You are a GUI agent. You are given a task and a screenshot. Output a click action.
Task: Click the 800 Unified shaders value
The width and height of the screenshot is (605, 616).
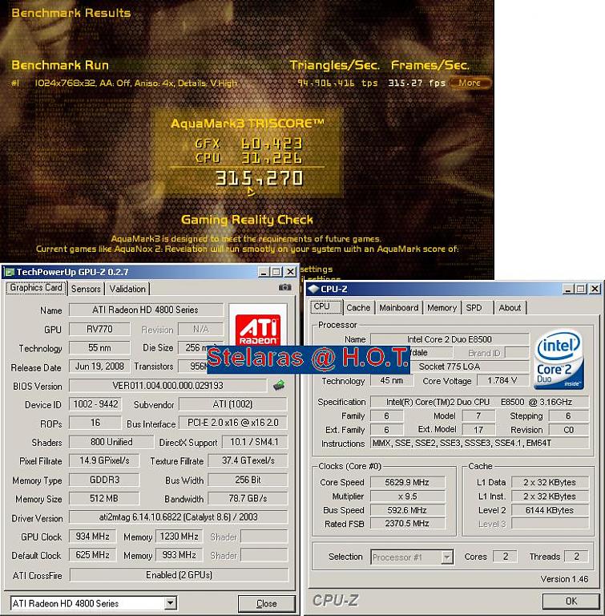111,443
